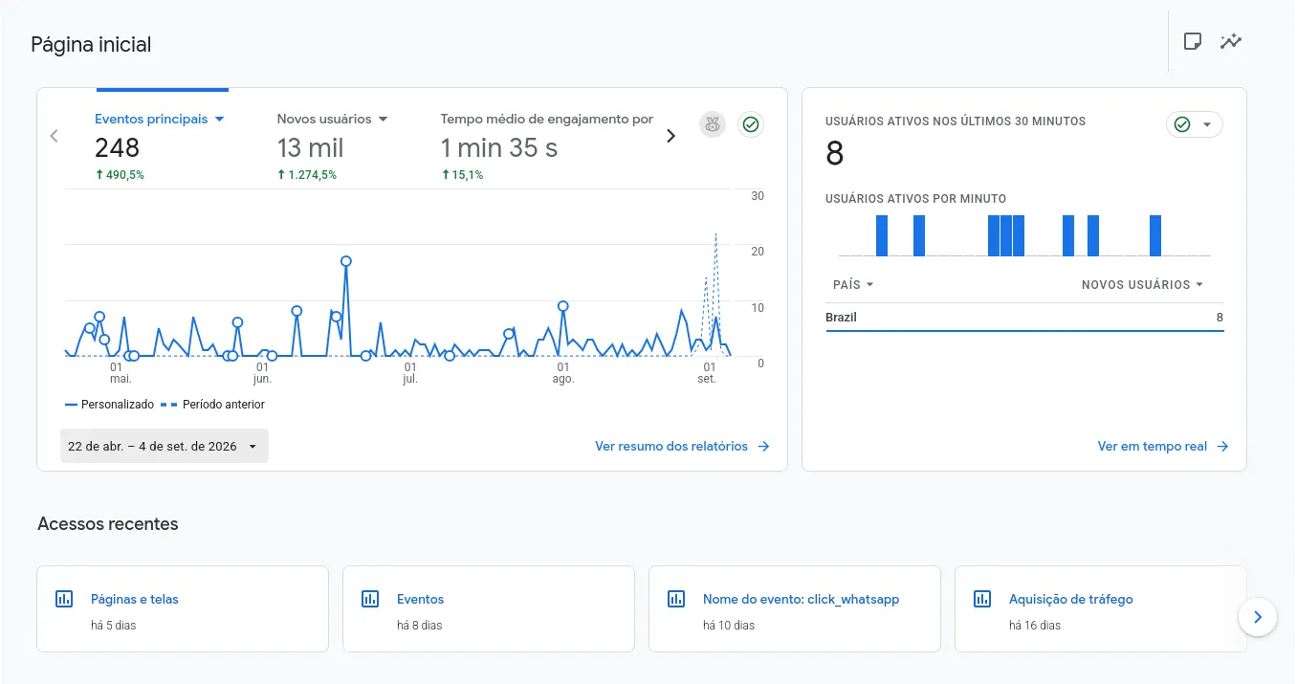
Task: Click the medal badge icon in chart card
Action: pos(713,124)
